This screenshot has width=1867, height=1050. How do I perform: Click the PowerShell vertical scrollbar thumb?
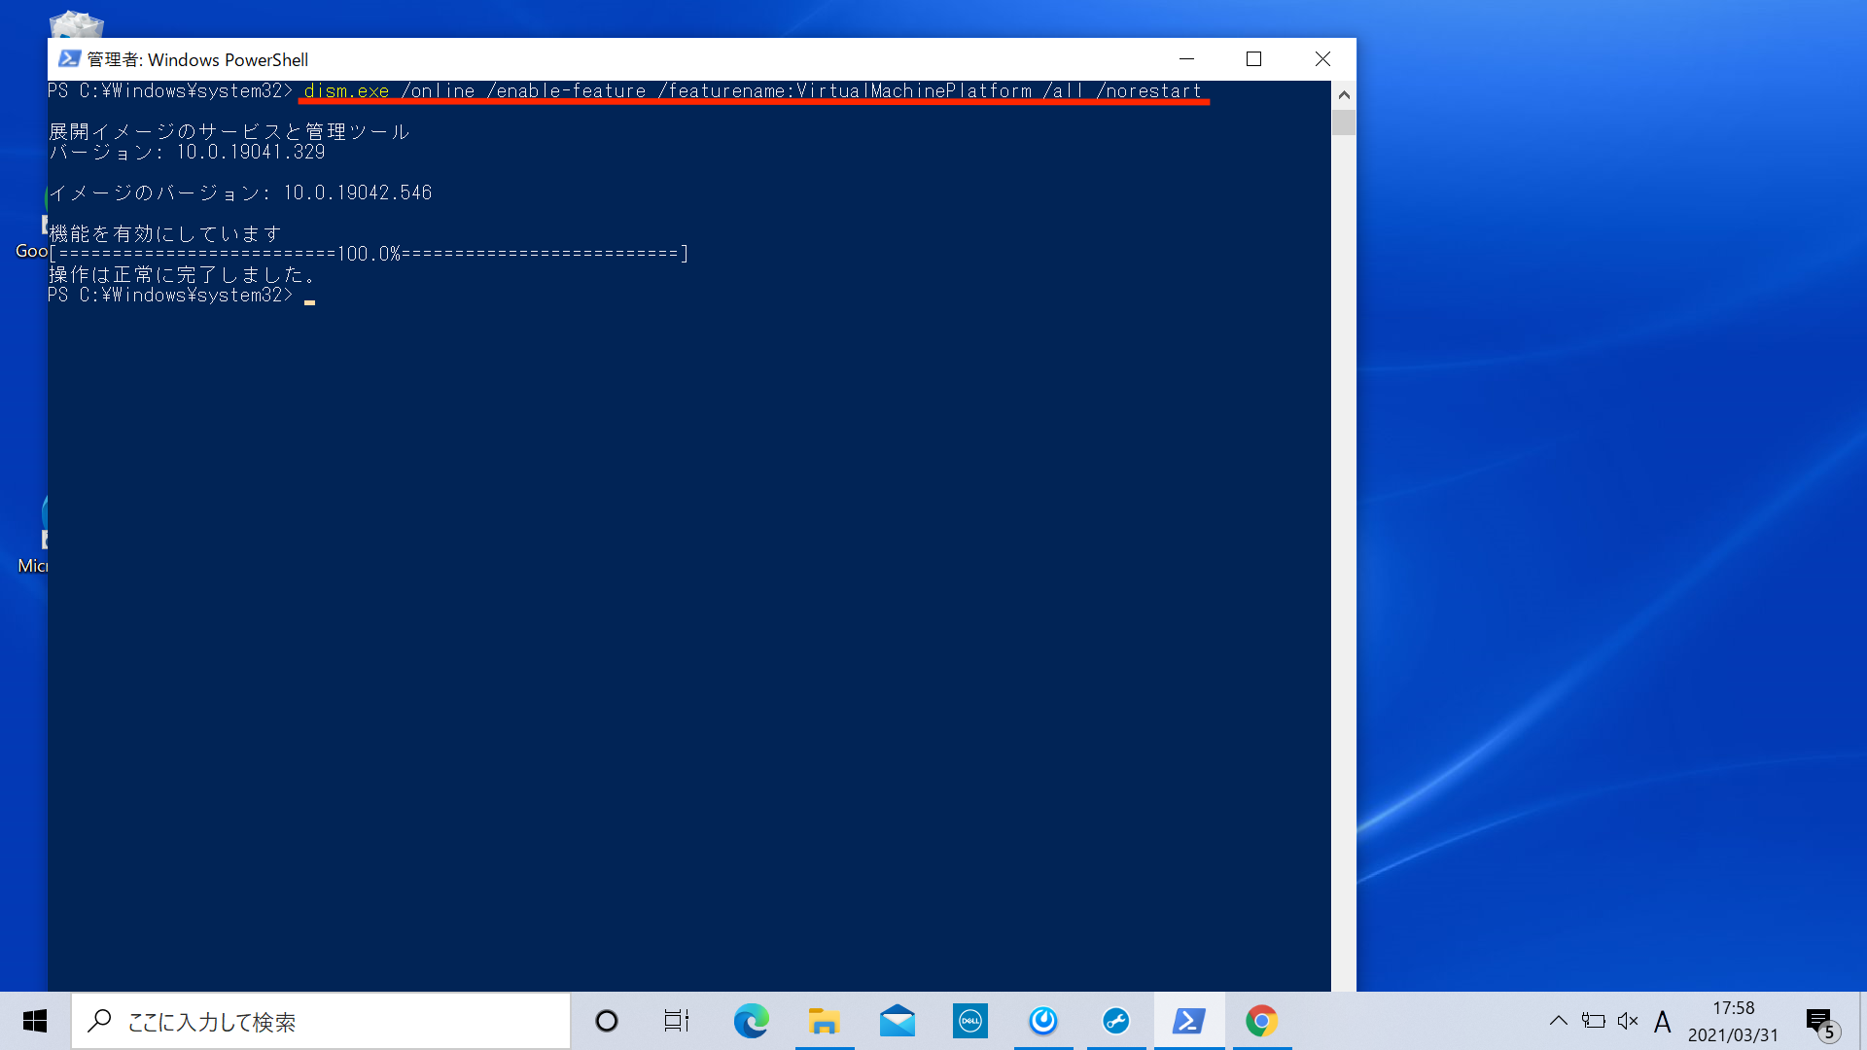click(x=1344, y=122)
